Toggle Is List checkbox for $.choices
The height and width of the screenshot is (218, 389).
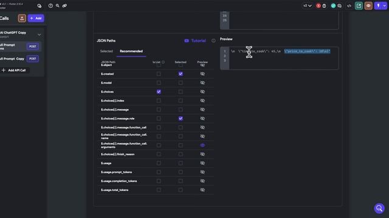159,91
